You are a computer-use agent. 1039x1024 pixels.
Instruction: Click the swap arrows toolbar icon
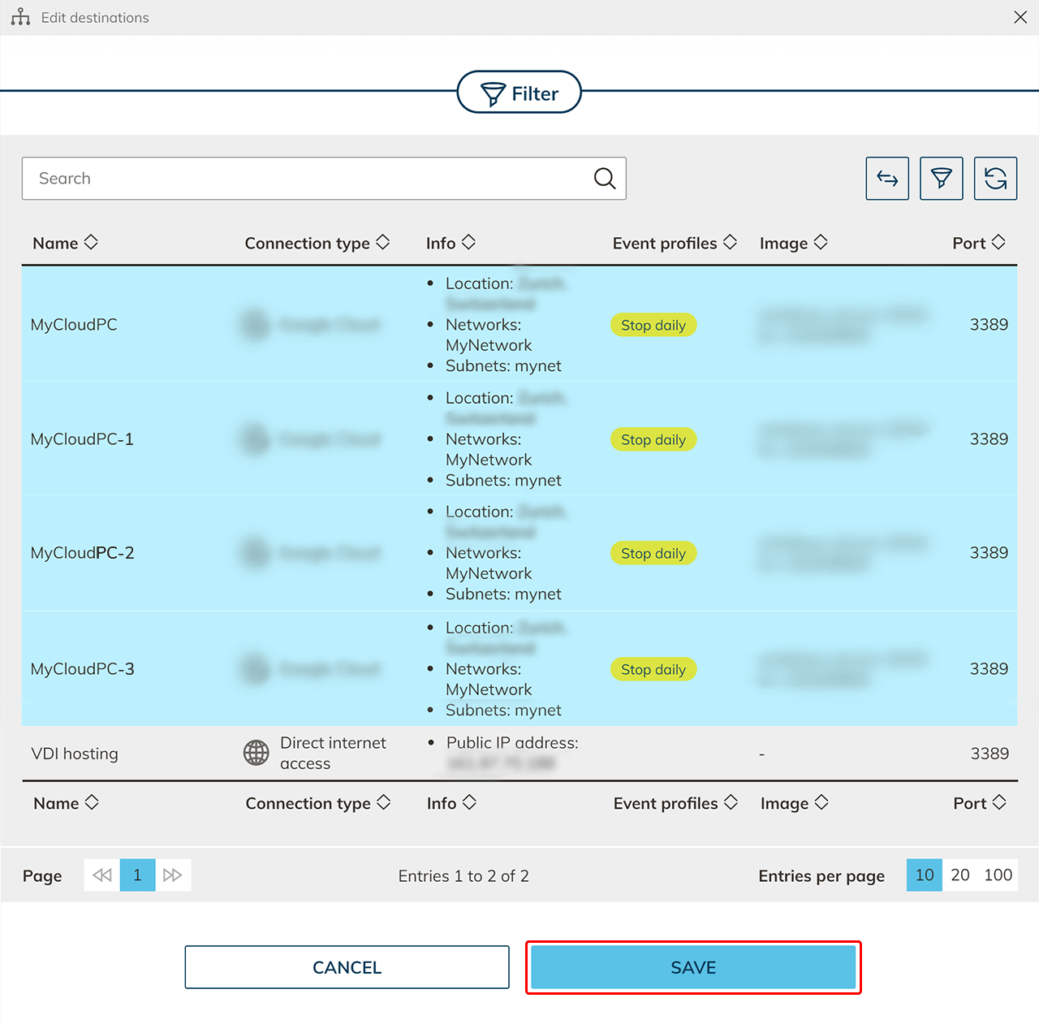coord(887,179)
